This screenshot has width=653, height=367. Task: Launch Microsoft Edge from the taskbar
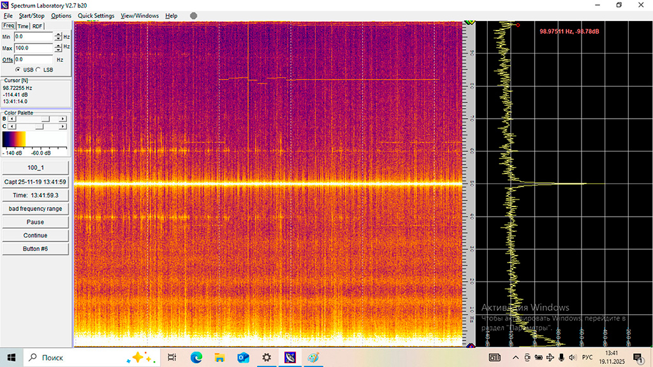(x=196, y=357)
